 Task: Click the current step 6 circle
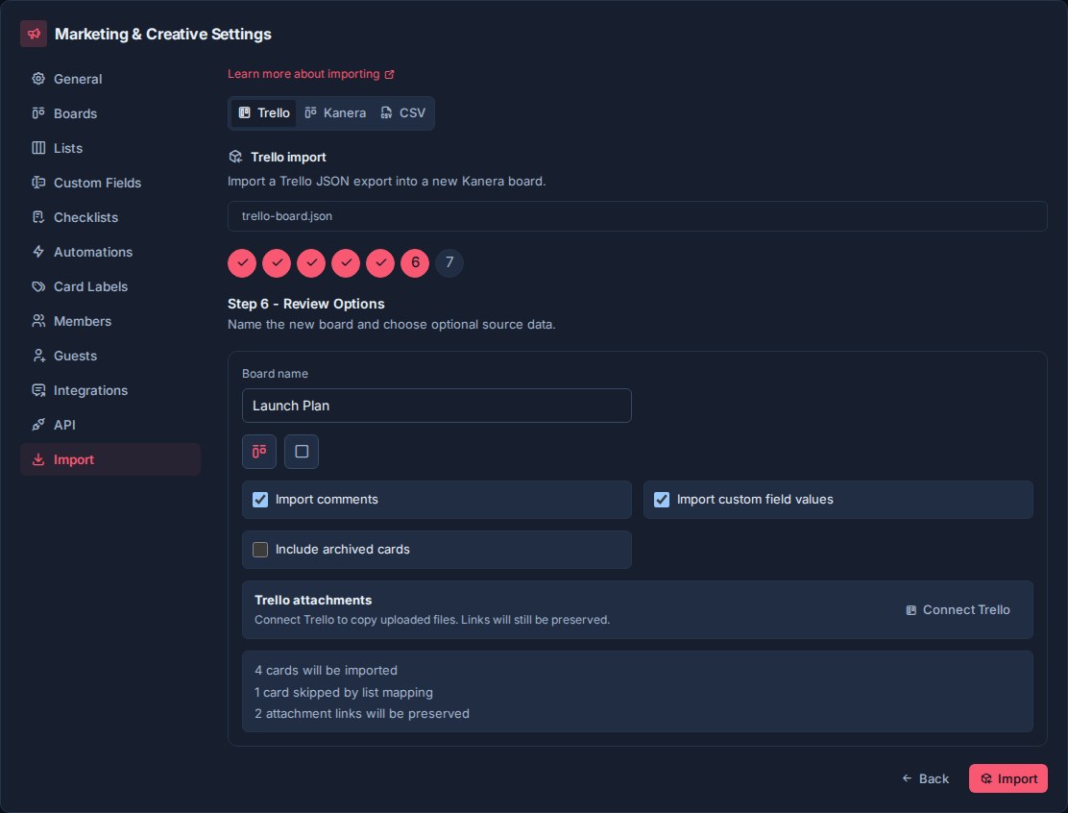coord(415,263)
